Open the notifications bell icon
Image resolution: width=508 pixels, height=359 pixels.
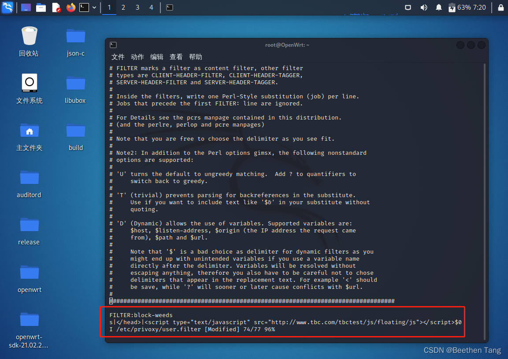(x=439, y=7)
